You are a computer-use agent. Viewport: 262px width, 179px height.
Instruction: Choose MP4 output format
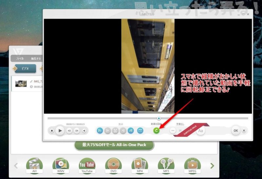140,166
